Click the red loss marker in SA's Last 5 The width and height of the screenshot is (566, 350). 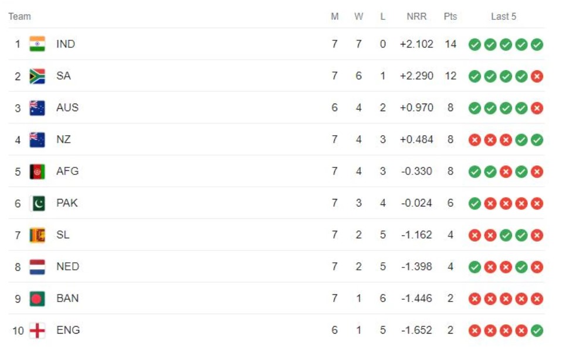pos(537,76)
